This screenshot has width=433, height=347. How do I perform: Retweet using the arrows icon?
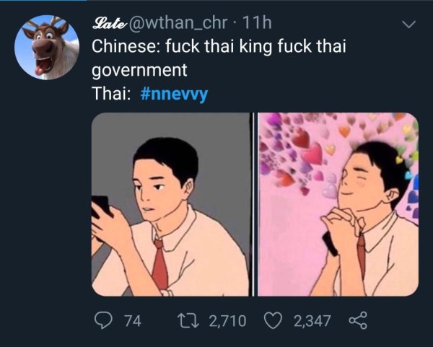click(188, 320)
